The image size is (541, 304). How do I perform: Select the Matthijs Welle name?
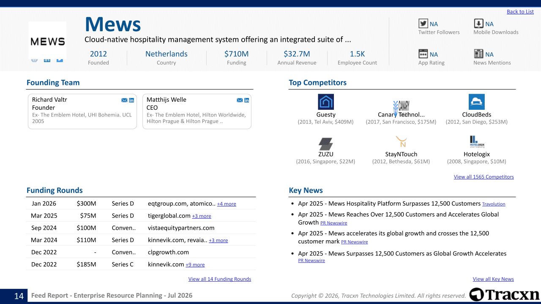pos(167,100)
